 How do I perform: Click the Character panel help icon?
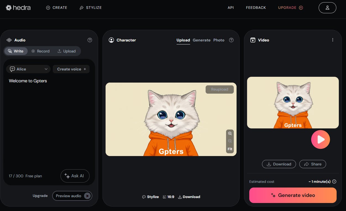[x=231, y=40]
